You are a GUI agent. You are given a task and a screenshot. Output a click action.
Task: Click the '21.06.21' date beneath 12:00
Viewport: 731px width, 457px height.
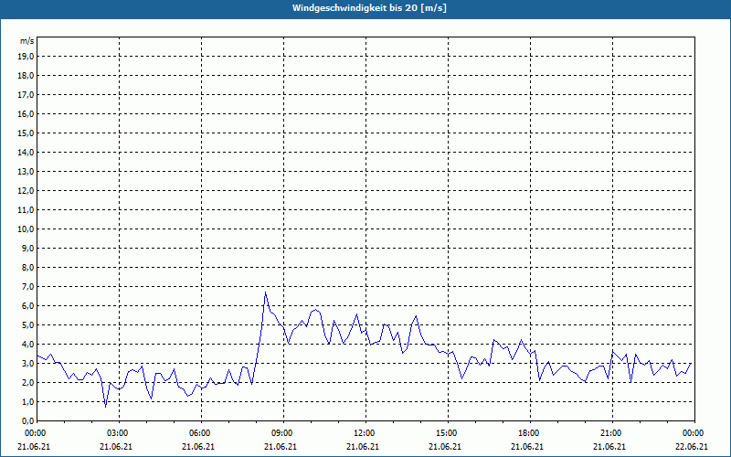pos(363,447)
